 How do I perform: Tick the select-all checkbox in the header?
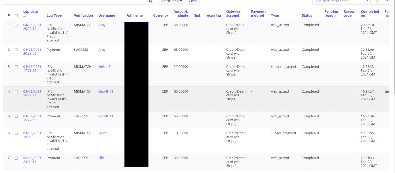click(16, 16)
